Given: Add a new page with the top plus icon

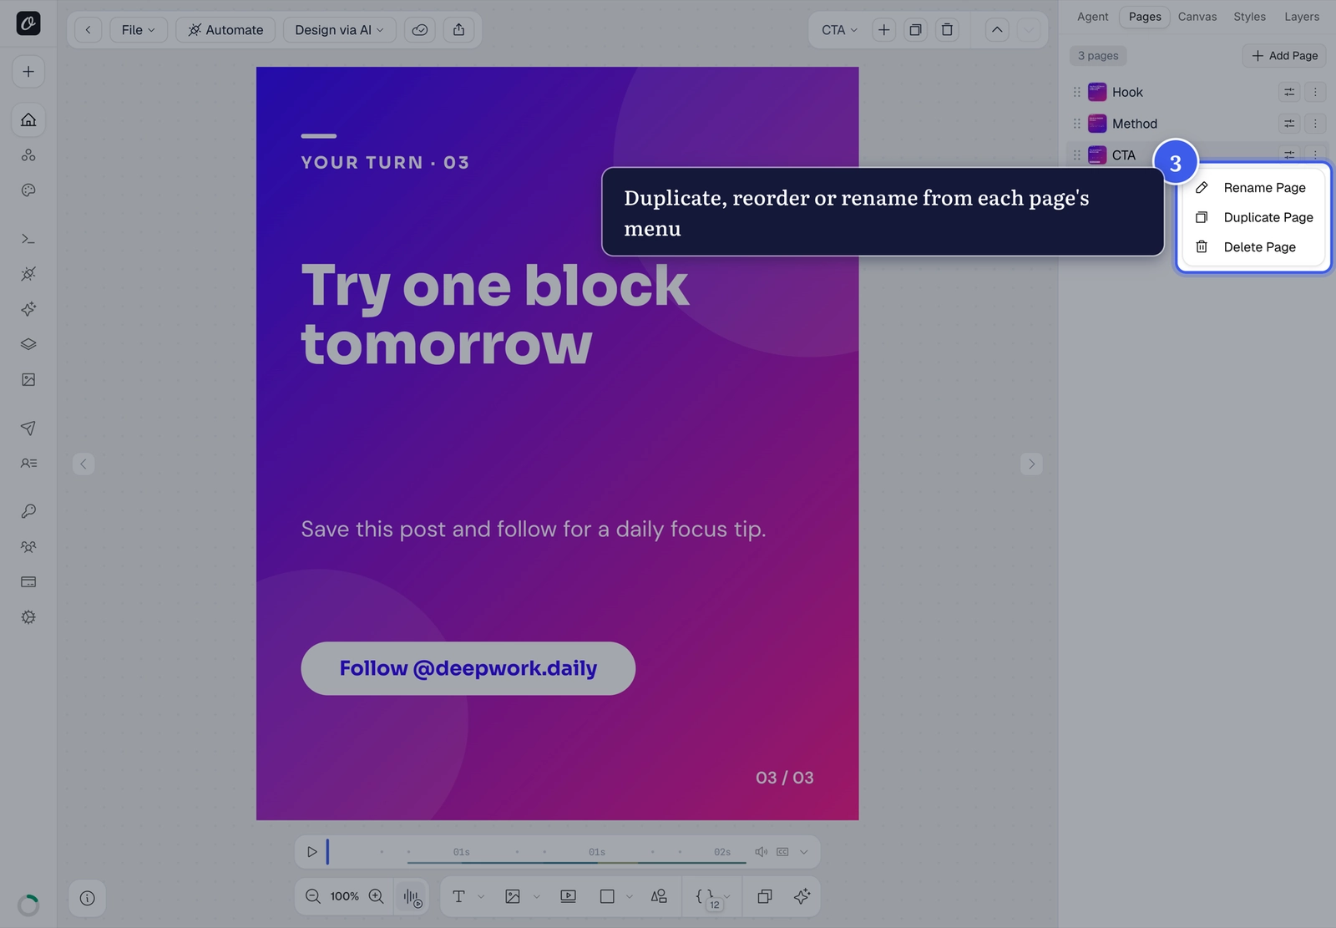Looking at the screenshot, I should click(x=883, y=30).
